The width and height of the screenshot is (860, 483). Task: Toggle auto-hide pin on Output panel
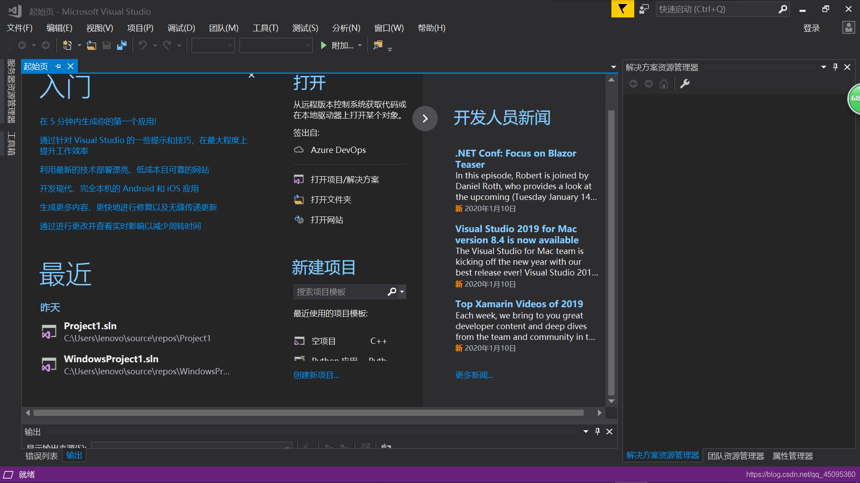tap(598, 432)
